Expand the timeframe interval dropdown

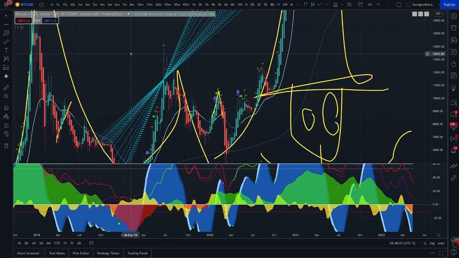(297, 5)
